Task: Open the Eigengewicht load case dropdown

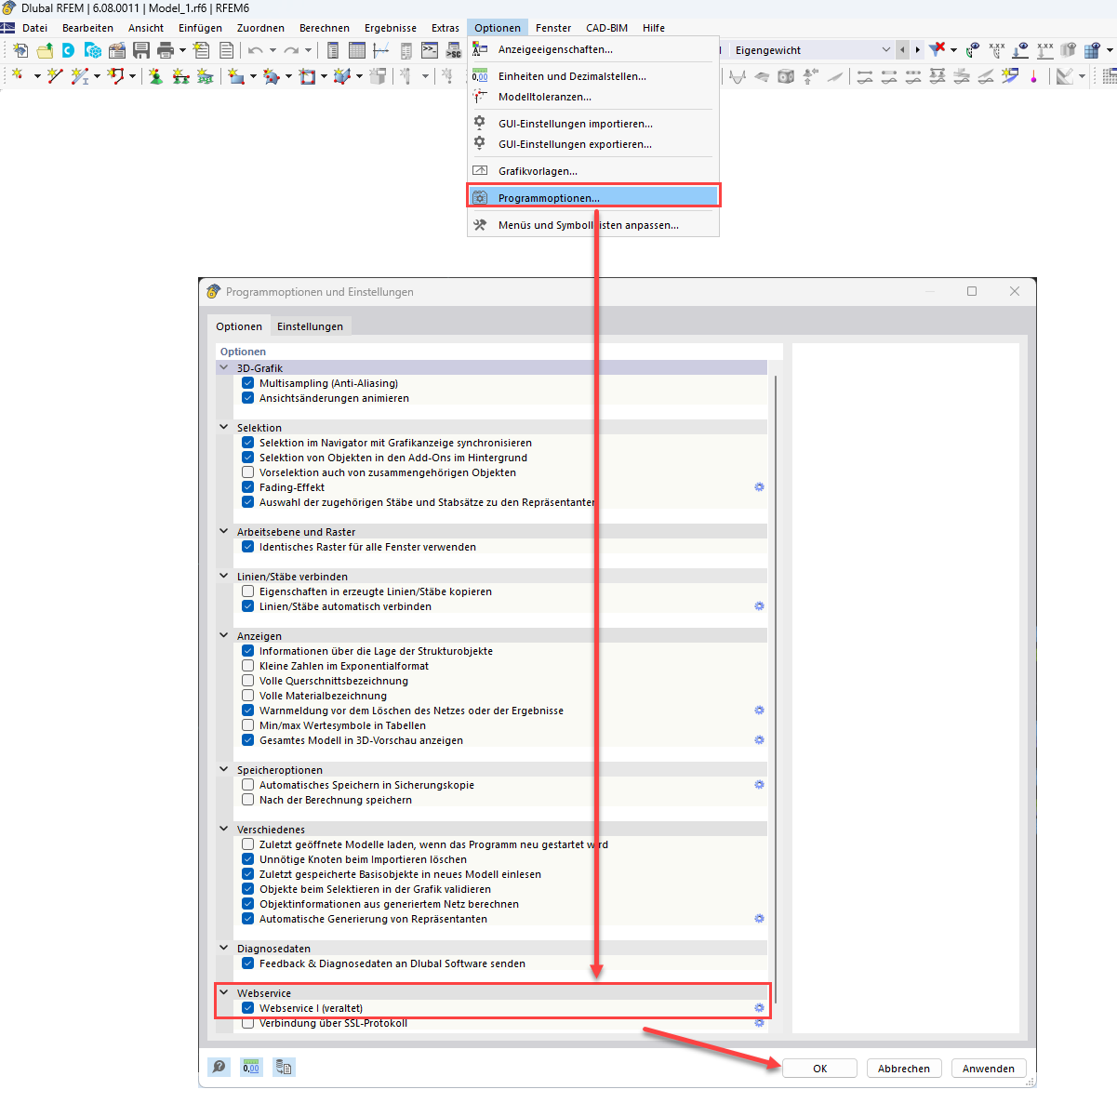Action: [884, 50]
